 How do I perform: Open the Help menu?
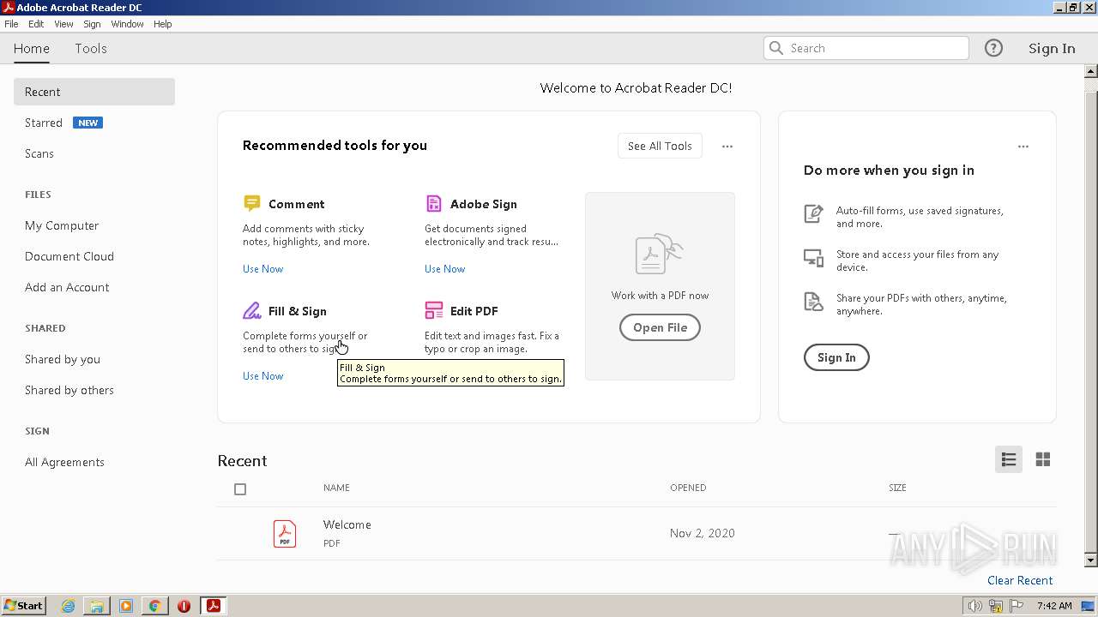pyautogui.click(x=163, y=24)
